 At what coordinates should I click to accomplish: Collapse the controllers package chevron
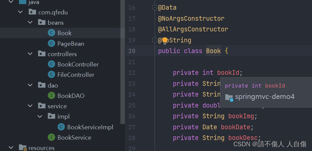point(30,54)
